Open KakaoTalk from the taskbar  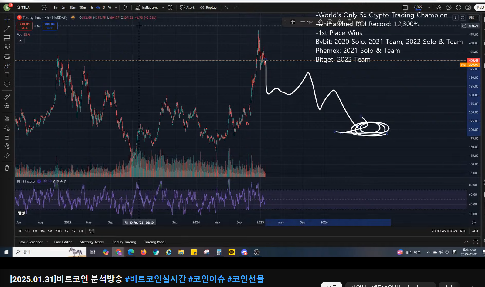[x=232, y=252]
